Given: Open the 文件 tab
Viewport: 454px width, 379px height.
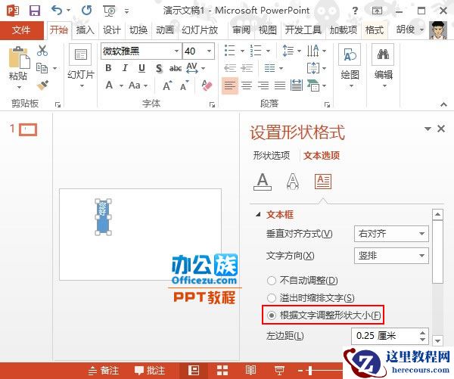Looking at the screenshot, I should tap(21, 30).
